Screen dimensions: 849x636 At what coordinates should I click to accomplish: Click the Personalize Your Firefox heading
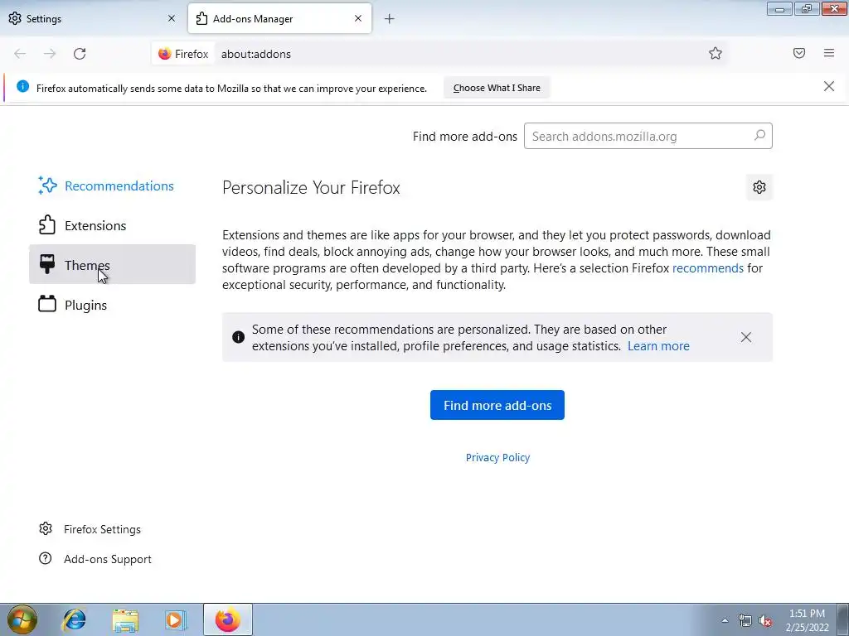(311, 188)
